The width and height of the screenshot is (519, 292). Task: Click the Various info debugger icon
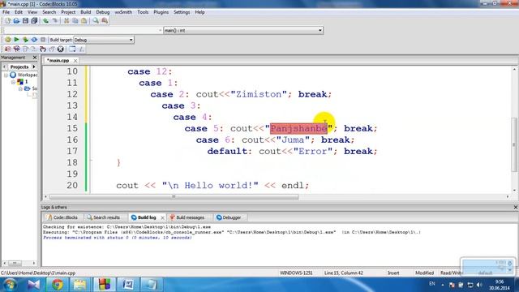[81, 49]
